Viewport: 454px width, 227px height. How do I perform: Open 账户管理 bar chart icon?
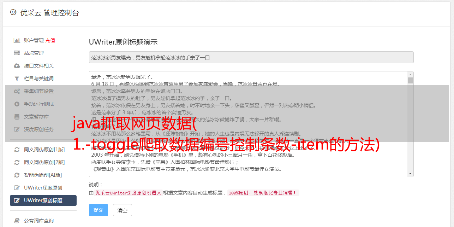(17, 40)
